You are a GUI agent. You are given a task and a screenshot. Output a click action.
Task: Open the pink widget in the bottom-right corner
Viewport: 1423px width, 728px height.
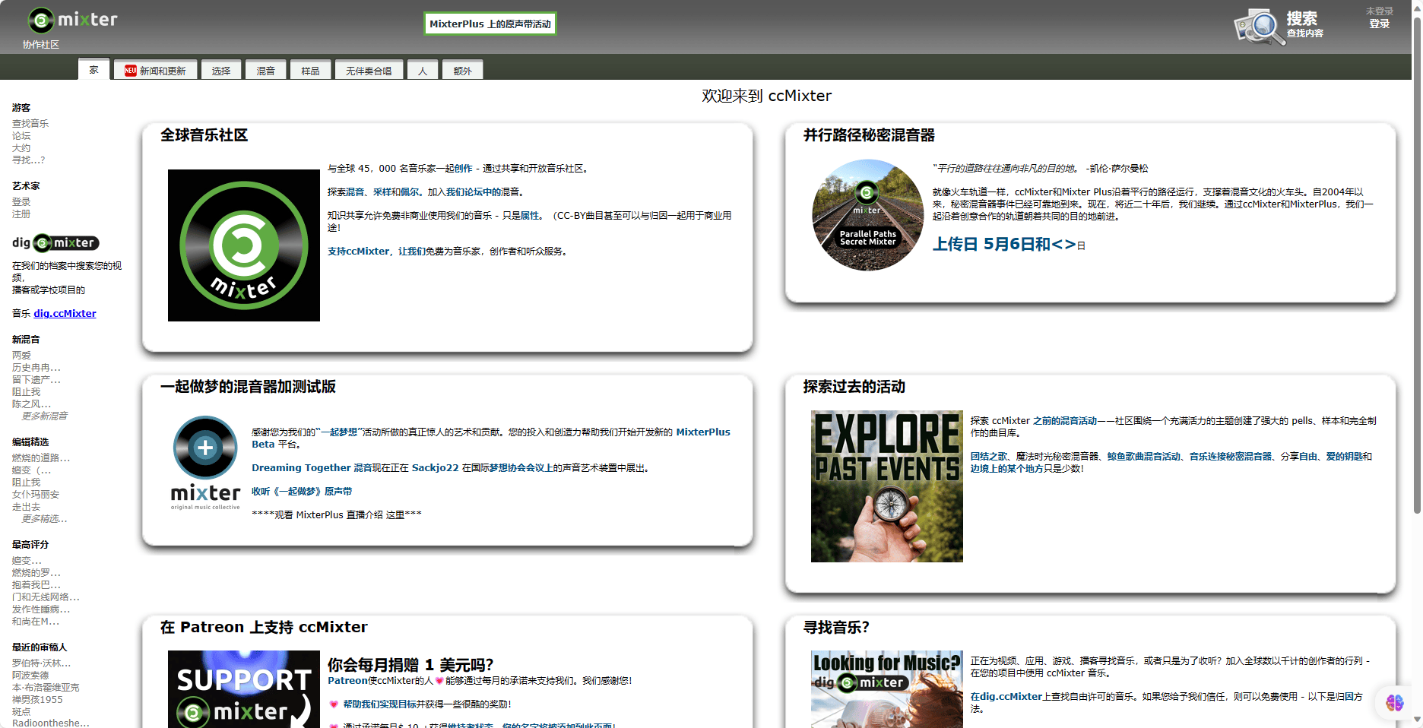click(x=1394, y=703)
